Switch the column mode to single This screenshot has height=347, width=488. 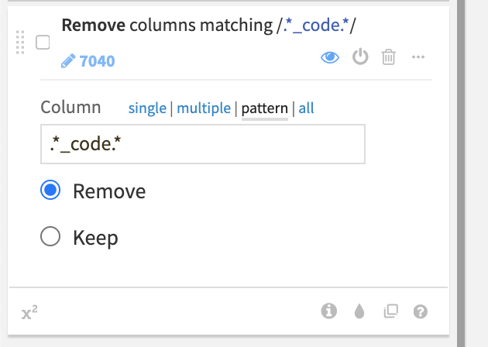147,108
